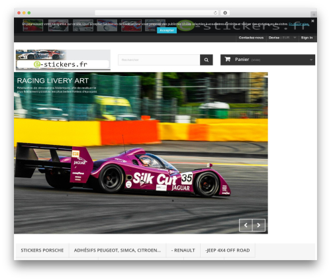Expand the Devise EUR currency dropdown
The height and width of the screenshot is (280, 331).
click(282, 38)
